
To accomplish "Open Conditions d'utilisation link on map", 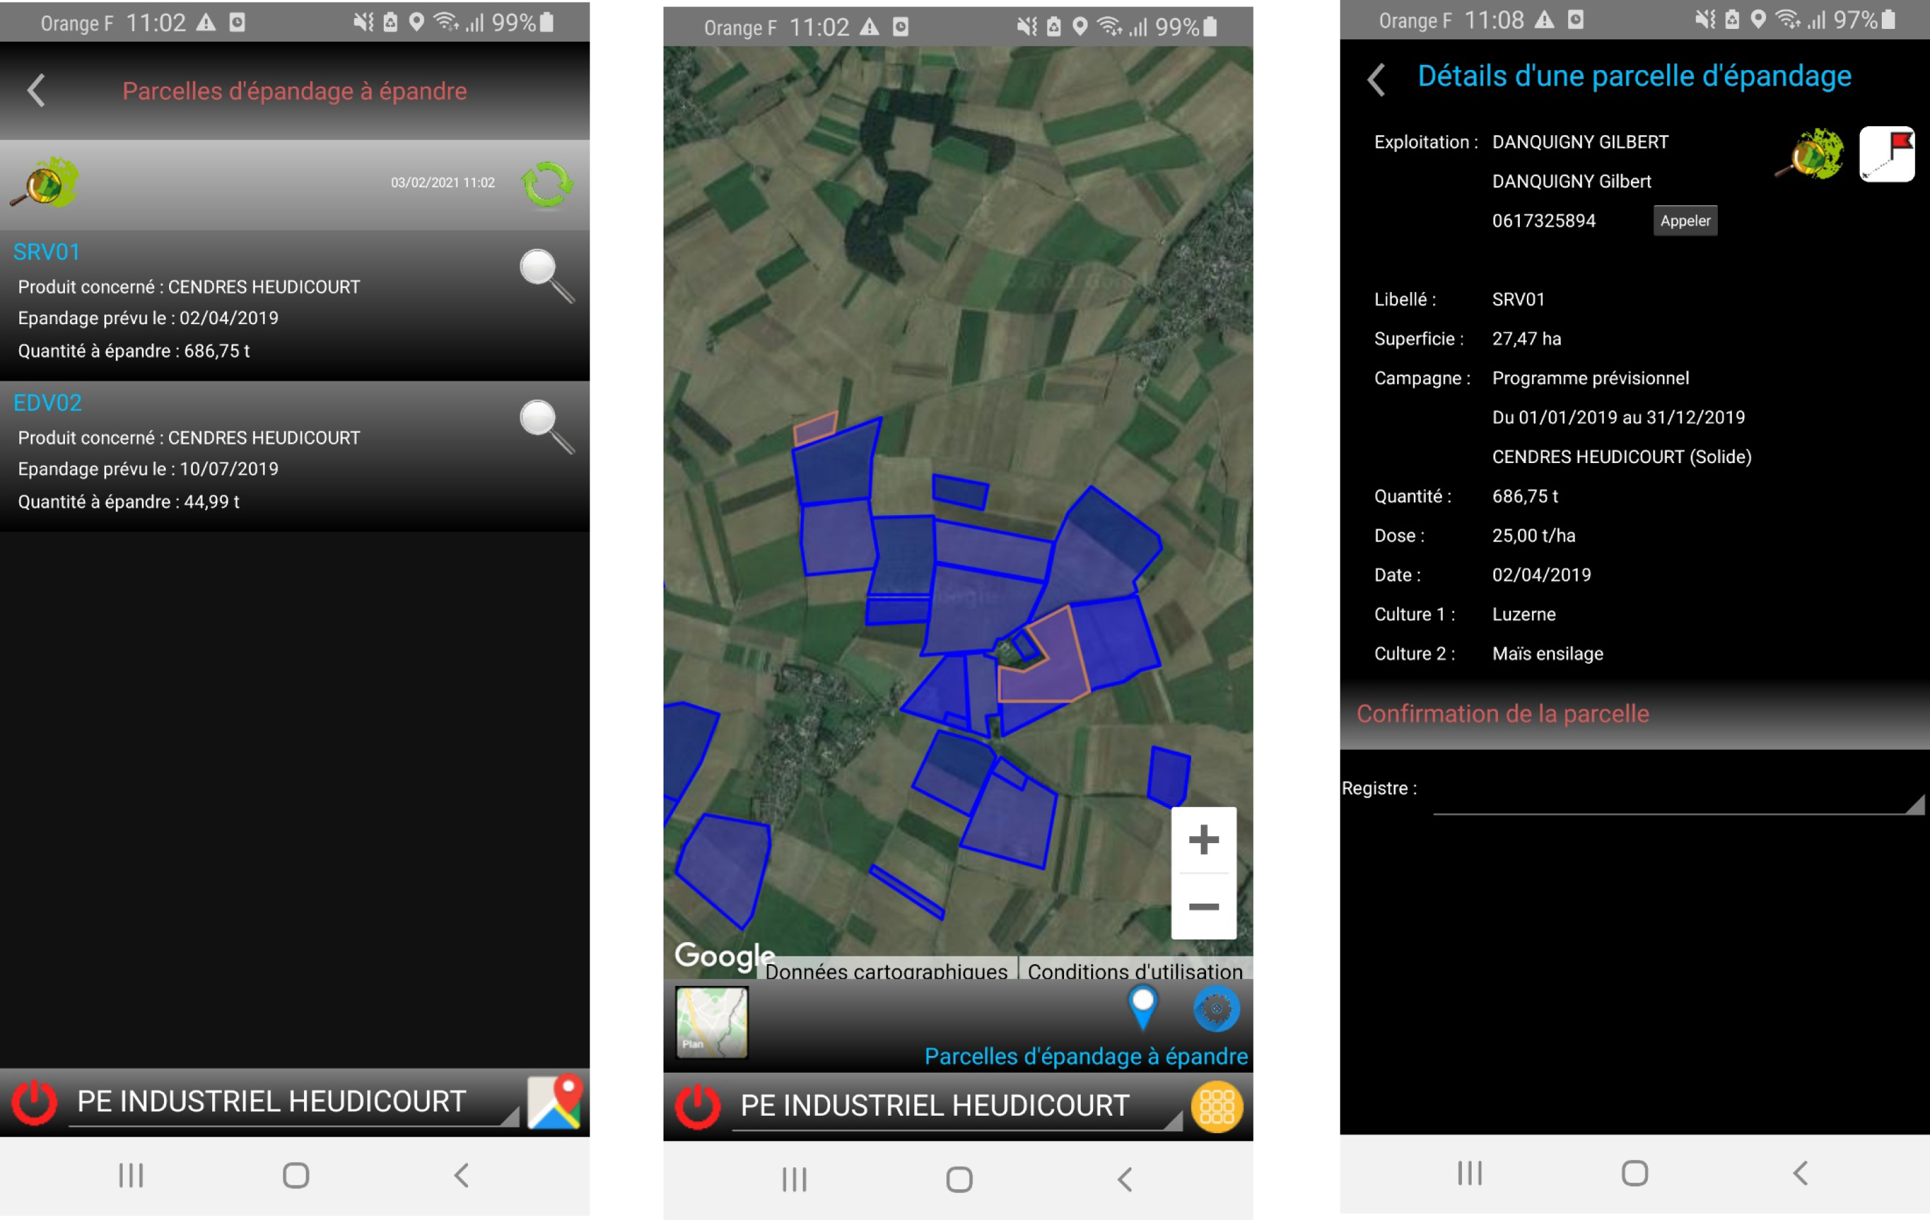I will (1134, 970).
